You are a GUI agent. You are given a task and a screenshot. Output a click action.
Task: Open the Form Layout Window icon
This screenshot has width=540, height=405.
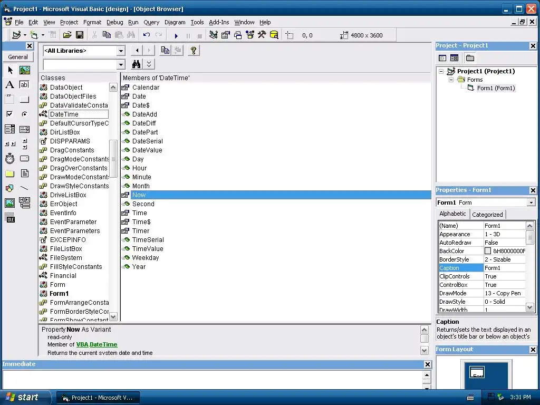(238, 35)
